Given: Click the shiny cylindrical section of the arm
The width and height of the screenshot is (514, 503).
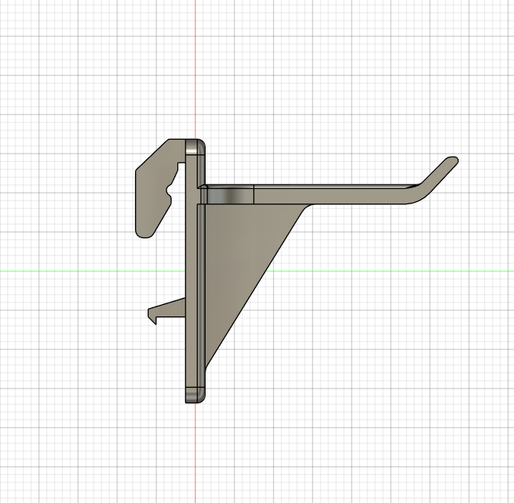Looking at the screenshot, I should pos(230,195).
